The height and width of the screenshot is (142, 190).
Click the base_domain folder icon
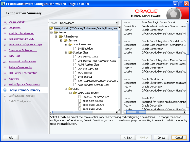(52, 28)
